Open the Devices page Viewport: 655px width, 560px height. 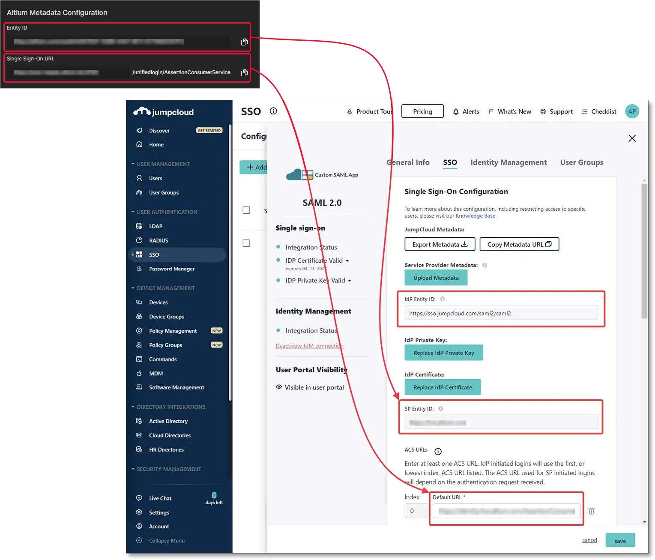[158, 302]
